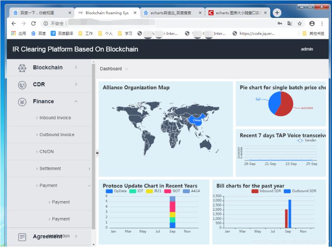332x247 pixels.
Task: Collapse the Finance menu section
Action: pyautogui.click(x=76, y=101)
